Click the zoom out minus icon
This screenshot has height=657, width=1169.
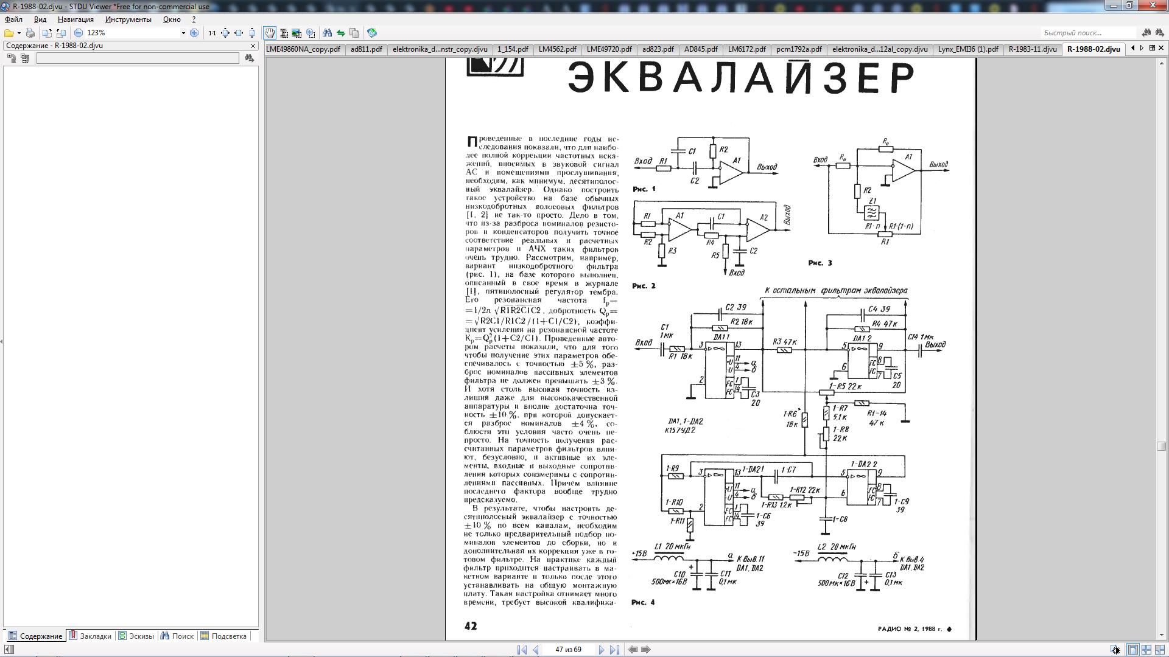[x=79, y=33]
